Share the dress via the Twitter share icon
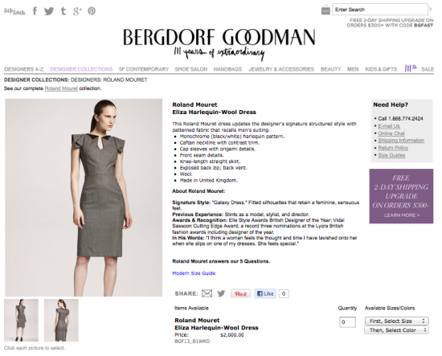The width and height of the screenshot is (442, 356). [x=221, y=293]
